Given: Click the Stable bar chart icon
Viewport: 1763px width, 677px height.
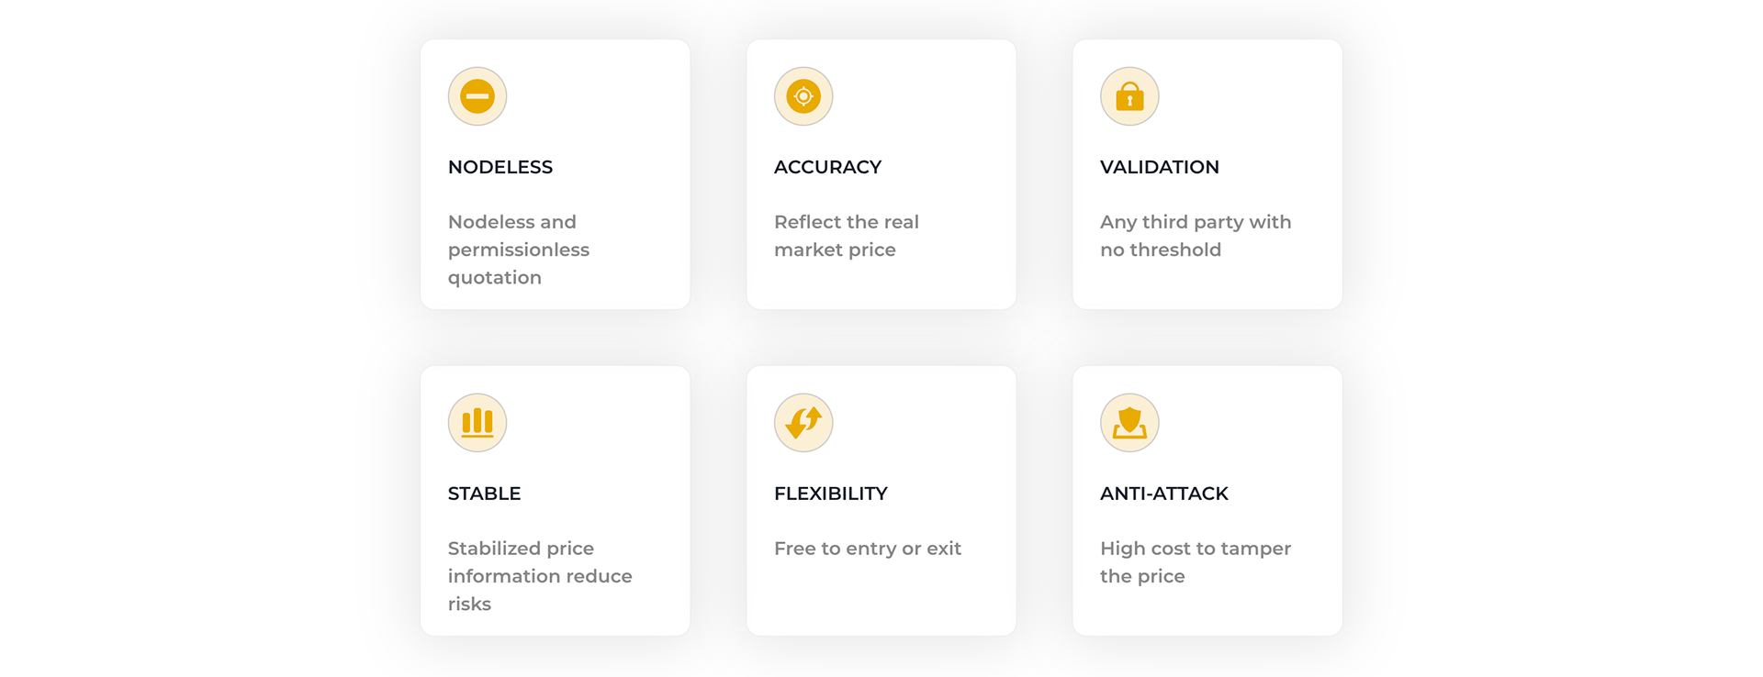Looking at the screenshot, I should pos(477,423).
